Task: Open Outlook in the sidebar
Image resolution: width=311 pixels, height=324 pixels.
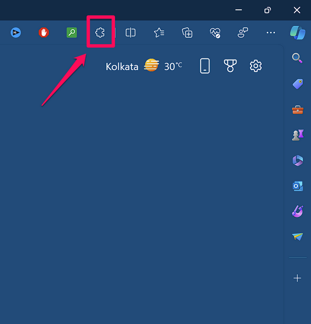Action: 298,186
